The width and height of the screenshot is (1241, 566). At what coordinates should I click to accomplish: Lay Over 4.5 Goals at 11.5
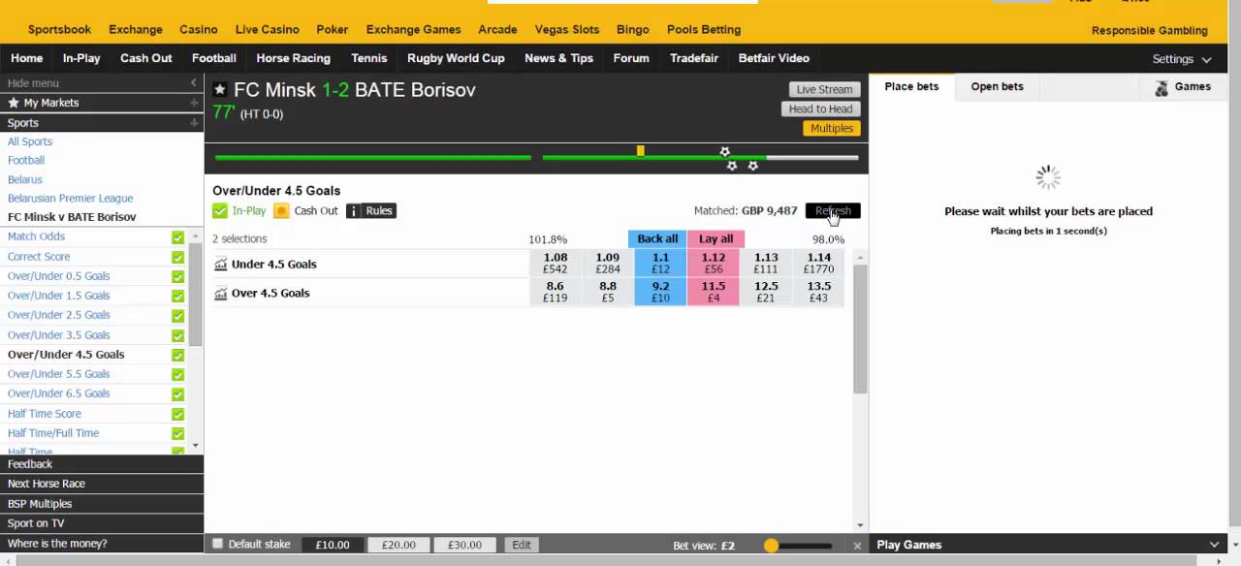tap(714, 293)
